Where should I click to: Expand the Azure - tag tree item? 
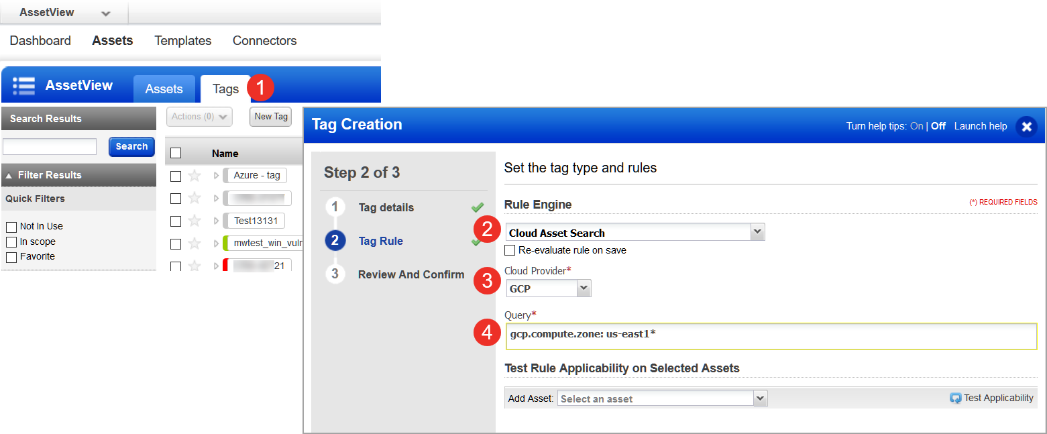click(x=215, y=175)
